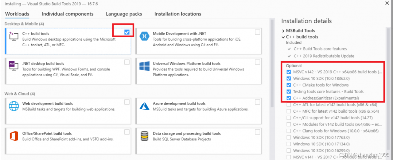Viewport: 393px width, 160px height.
Task: Click the Azure development build tools icon
Action: coord(144,106)
